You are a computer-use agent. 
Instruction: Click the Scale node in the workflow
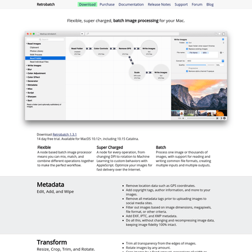point(137,72)
